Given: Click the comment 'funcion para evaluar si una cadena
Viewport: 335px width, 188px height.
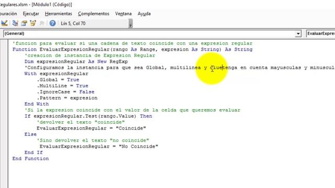Looking at the screenshot, I should click(132, 43).
